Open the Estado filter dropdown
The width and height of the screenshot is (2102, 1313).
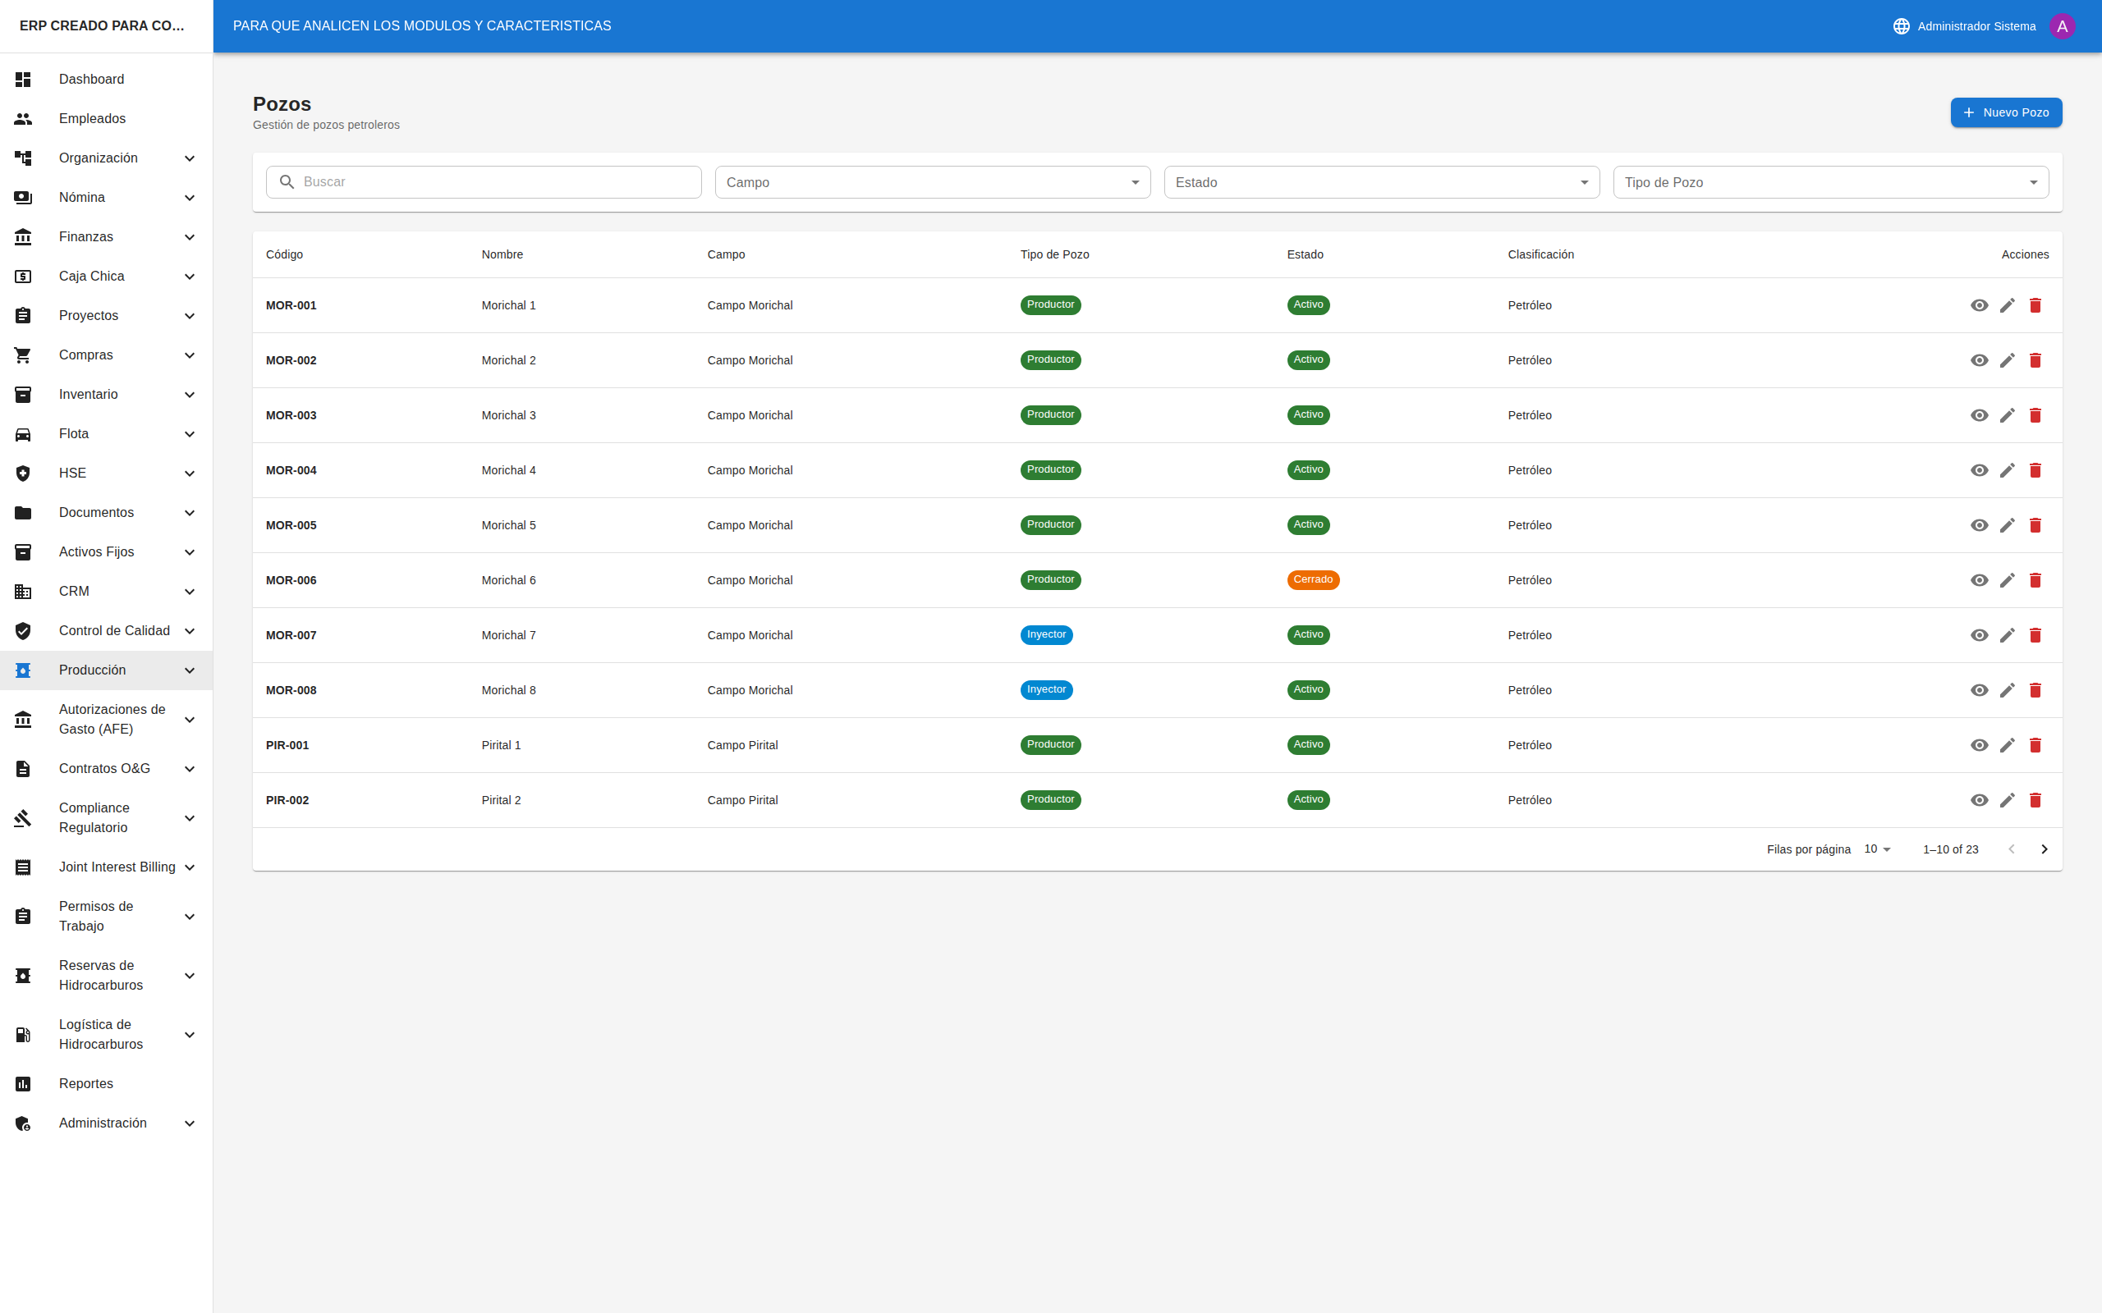[1381, 182]
